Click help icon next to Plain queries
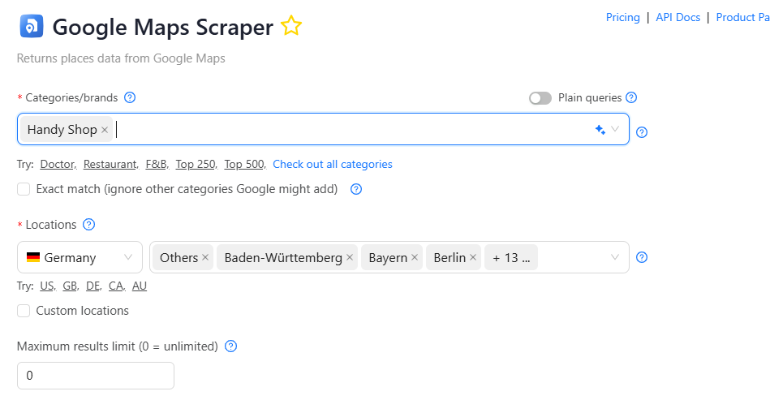Screen dimensions: 770x400 tap(631, 97)
